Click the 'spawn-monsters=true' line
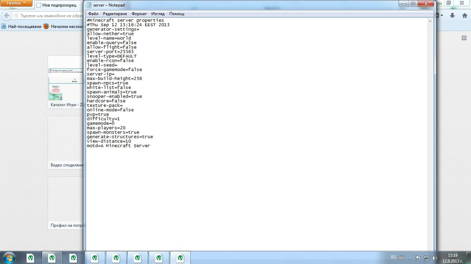The height and width of the screenshot is (264, 471). tap(113, 132)
